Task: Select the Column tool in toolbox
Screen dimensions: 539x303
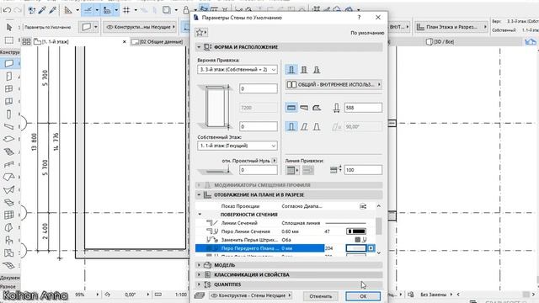Action: tap(9, 114)
